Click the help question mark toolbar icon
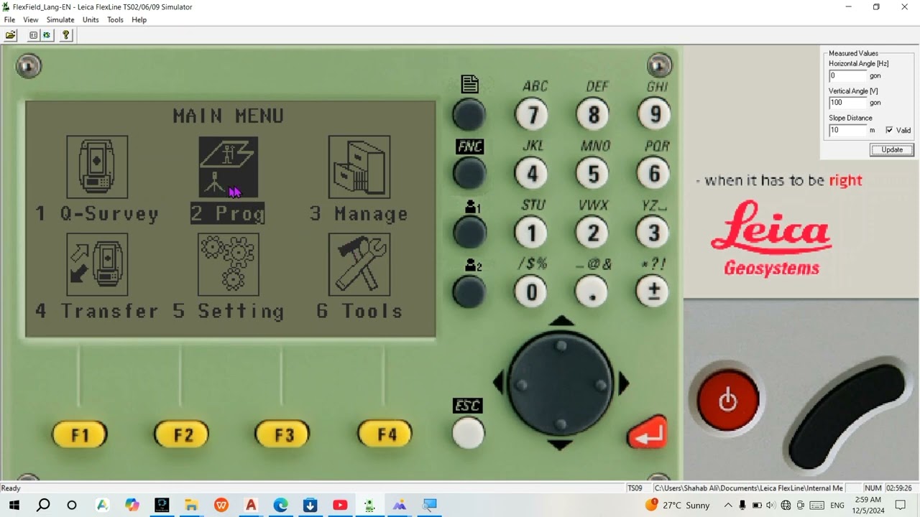Image resolution: width=920 pixels, height=517 pixels. 66,35
